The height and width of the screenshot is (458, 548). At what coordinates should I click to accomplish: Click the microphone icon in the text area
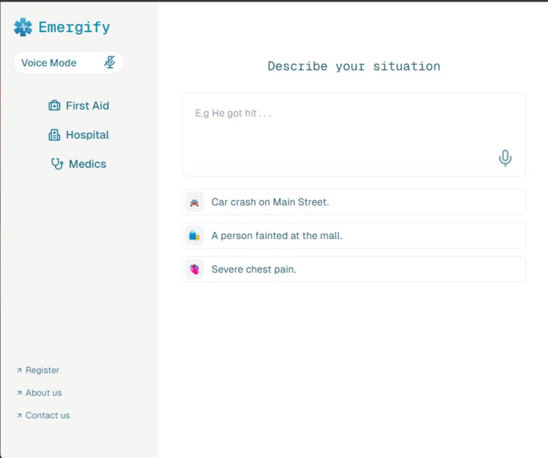(505, 158)
